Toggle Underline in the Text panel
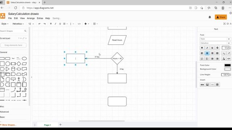The image size is (232, 130). pos(212,48)
